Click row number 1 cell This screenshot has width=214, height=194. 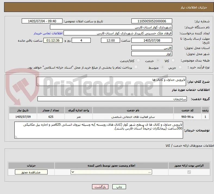[205, 117]
